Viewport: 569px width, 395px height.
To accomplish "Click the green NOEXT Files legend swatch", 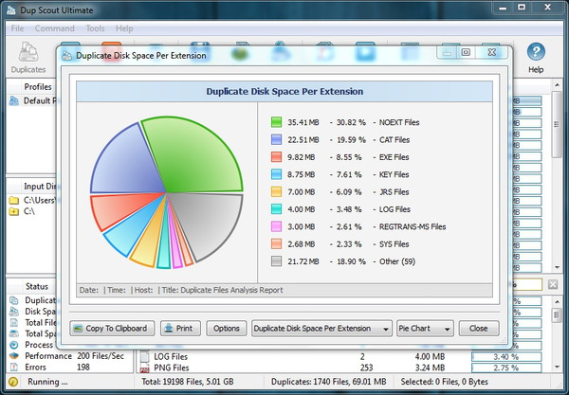I will pos(277,122).
